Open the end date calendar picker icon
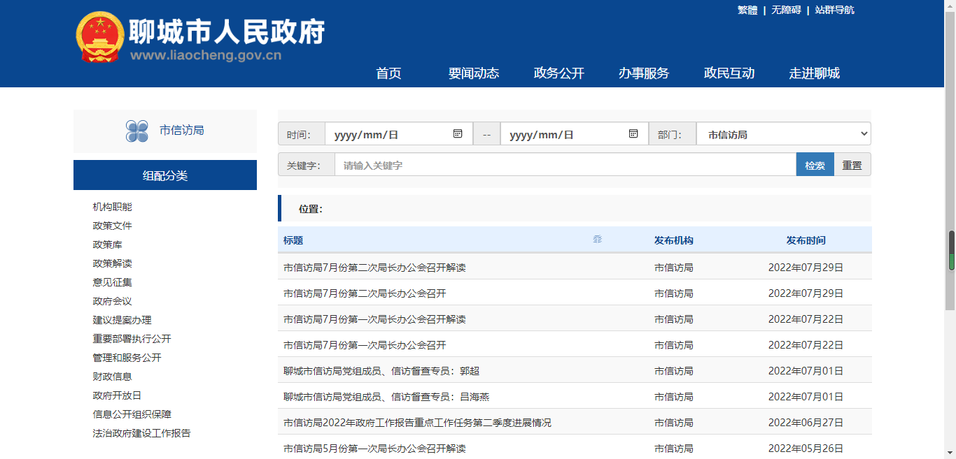 click(633, 133)
